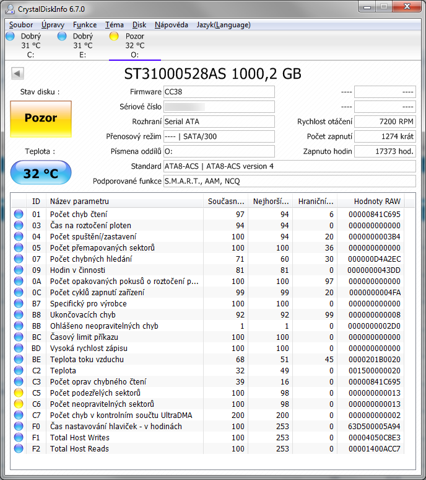The height and width of the screenshot is (480, 426).
Task: Open the Úpravy menu
Action: point(53,25)
